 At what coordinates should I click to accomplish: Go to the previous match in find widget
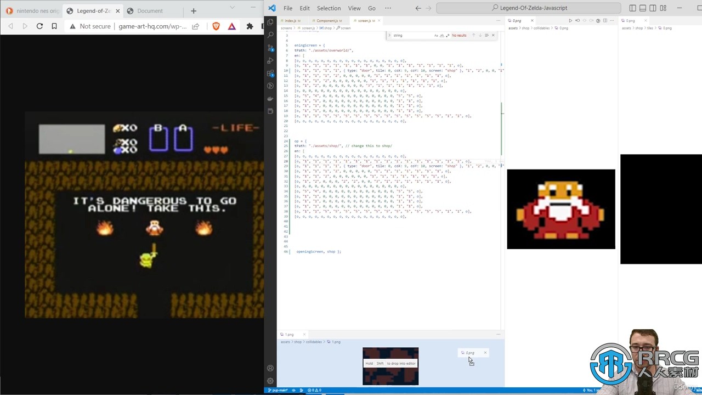coord(474,35)
